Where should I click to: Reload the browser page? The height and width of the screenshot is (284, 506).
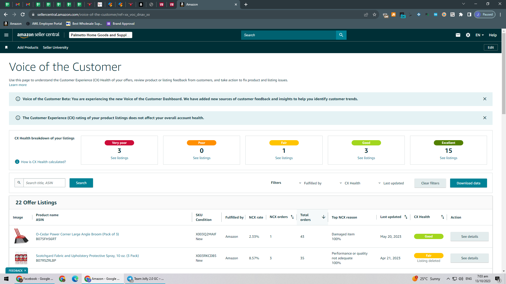[x=23, y=14]
